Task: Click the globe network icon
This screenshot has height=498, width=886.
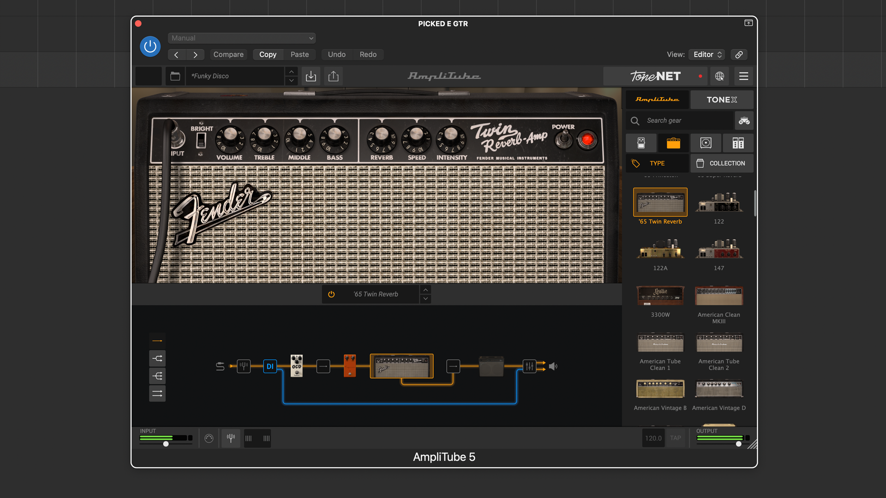Action: (x=719, y=76)
